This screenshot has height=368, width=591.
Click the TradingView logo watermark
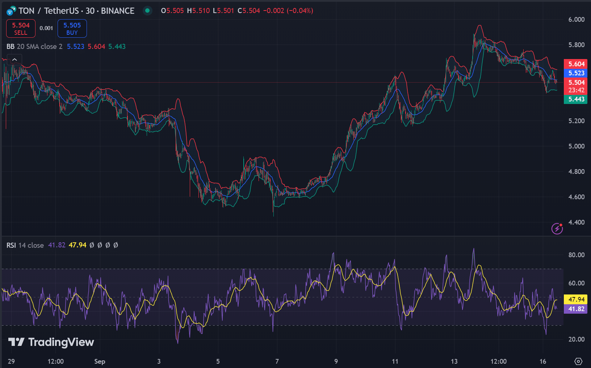[x=51, y=342]
